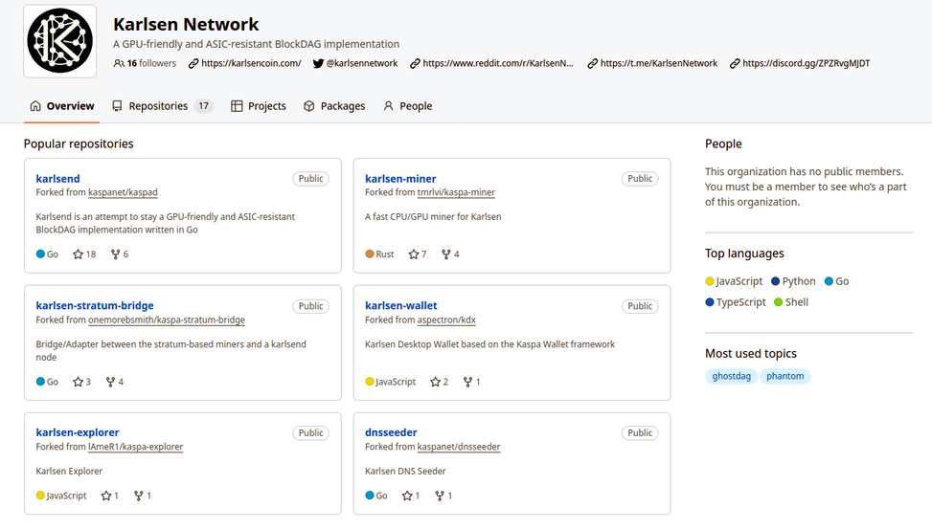Click dnsseeder's fork icon

click(x=440, y=496)
